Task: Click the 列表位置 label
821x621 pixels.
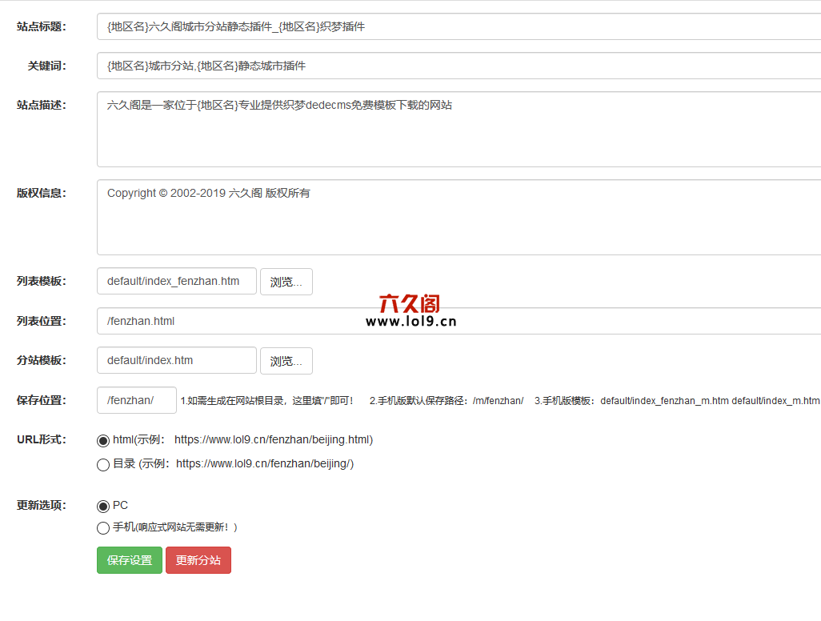Action: (x=42, y=321)
